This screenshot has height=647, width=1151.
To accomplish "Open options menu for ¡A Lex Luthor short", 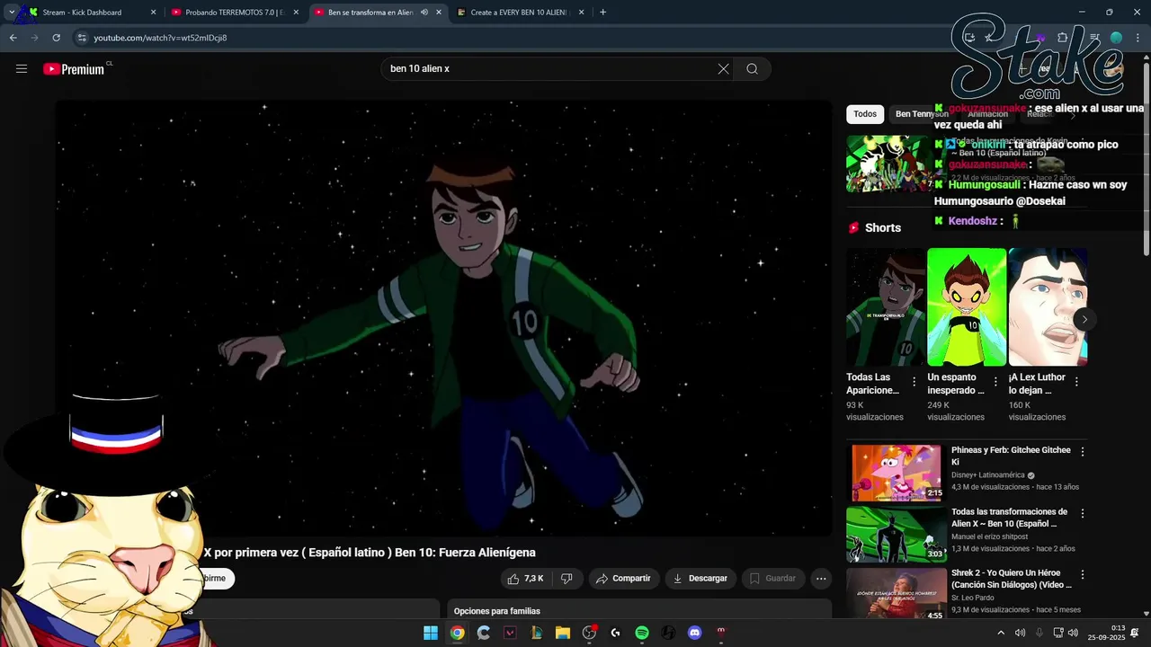I will pos(1076,382).
